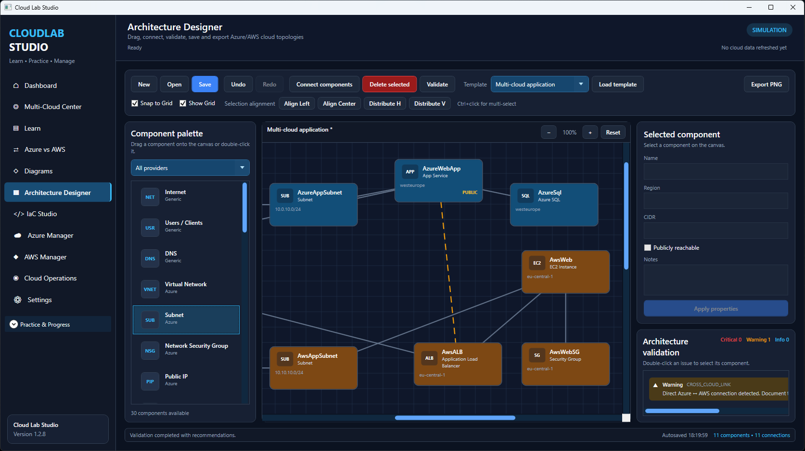The image size is (805, 451).
Task: Click the Architecture Designer sidebar icon
Action: point(16,193)
